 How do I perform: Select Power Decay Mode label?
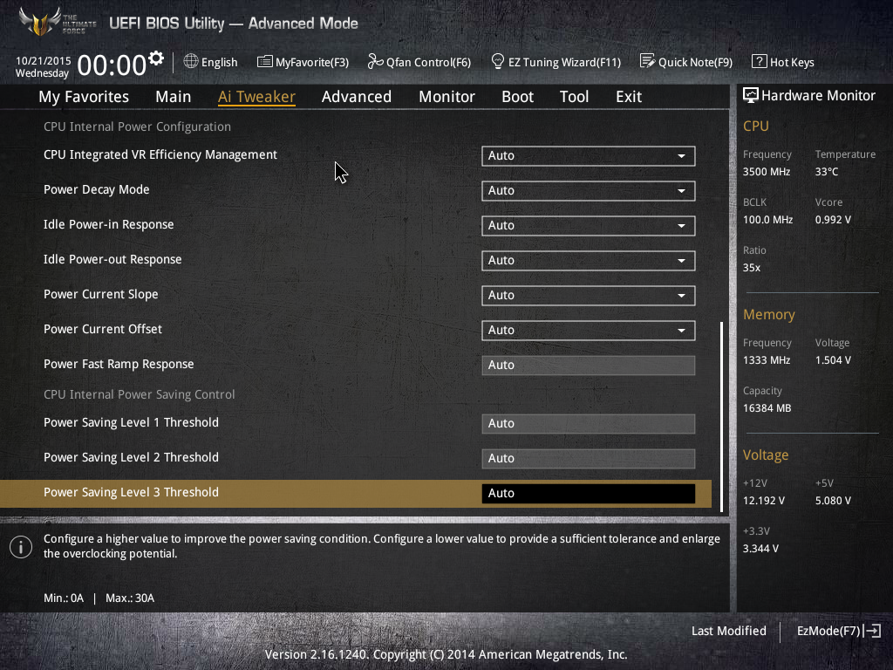point(96,189)
